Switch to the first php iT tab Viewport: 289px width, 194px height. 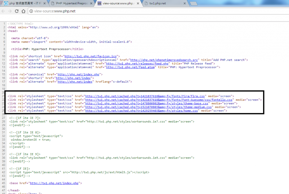[25, 3]
